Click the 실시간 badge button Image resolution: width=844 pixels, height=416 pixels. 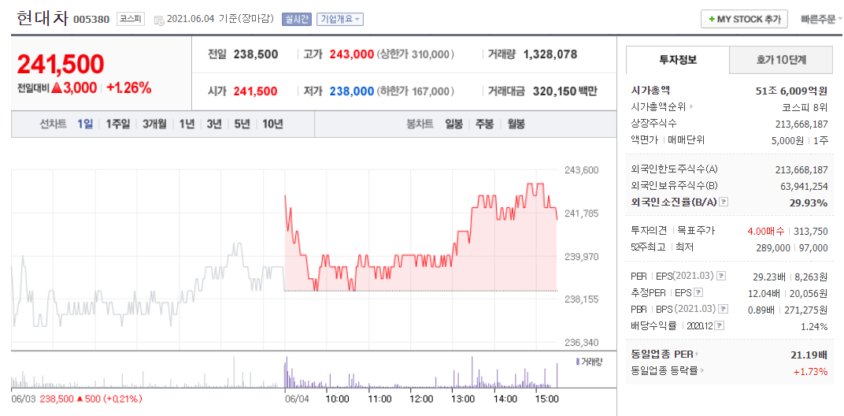point(297,19)
